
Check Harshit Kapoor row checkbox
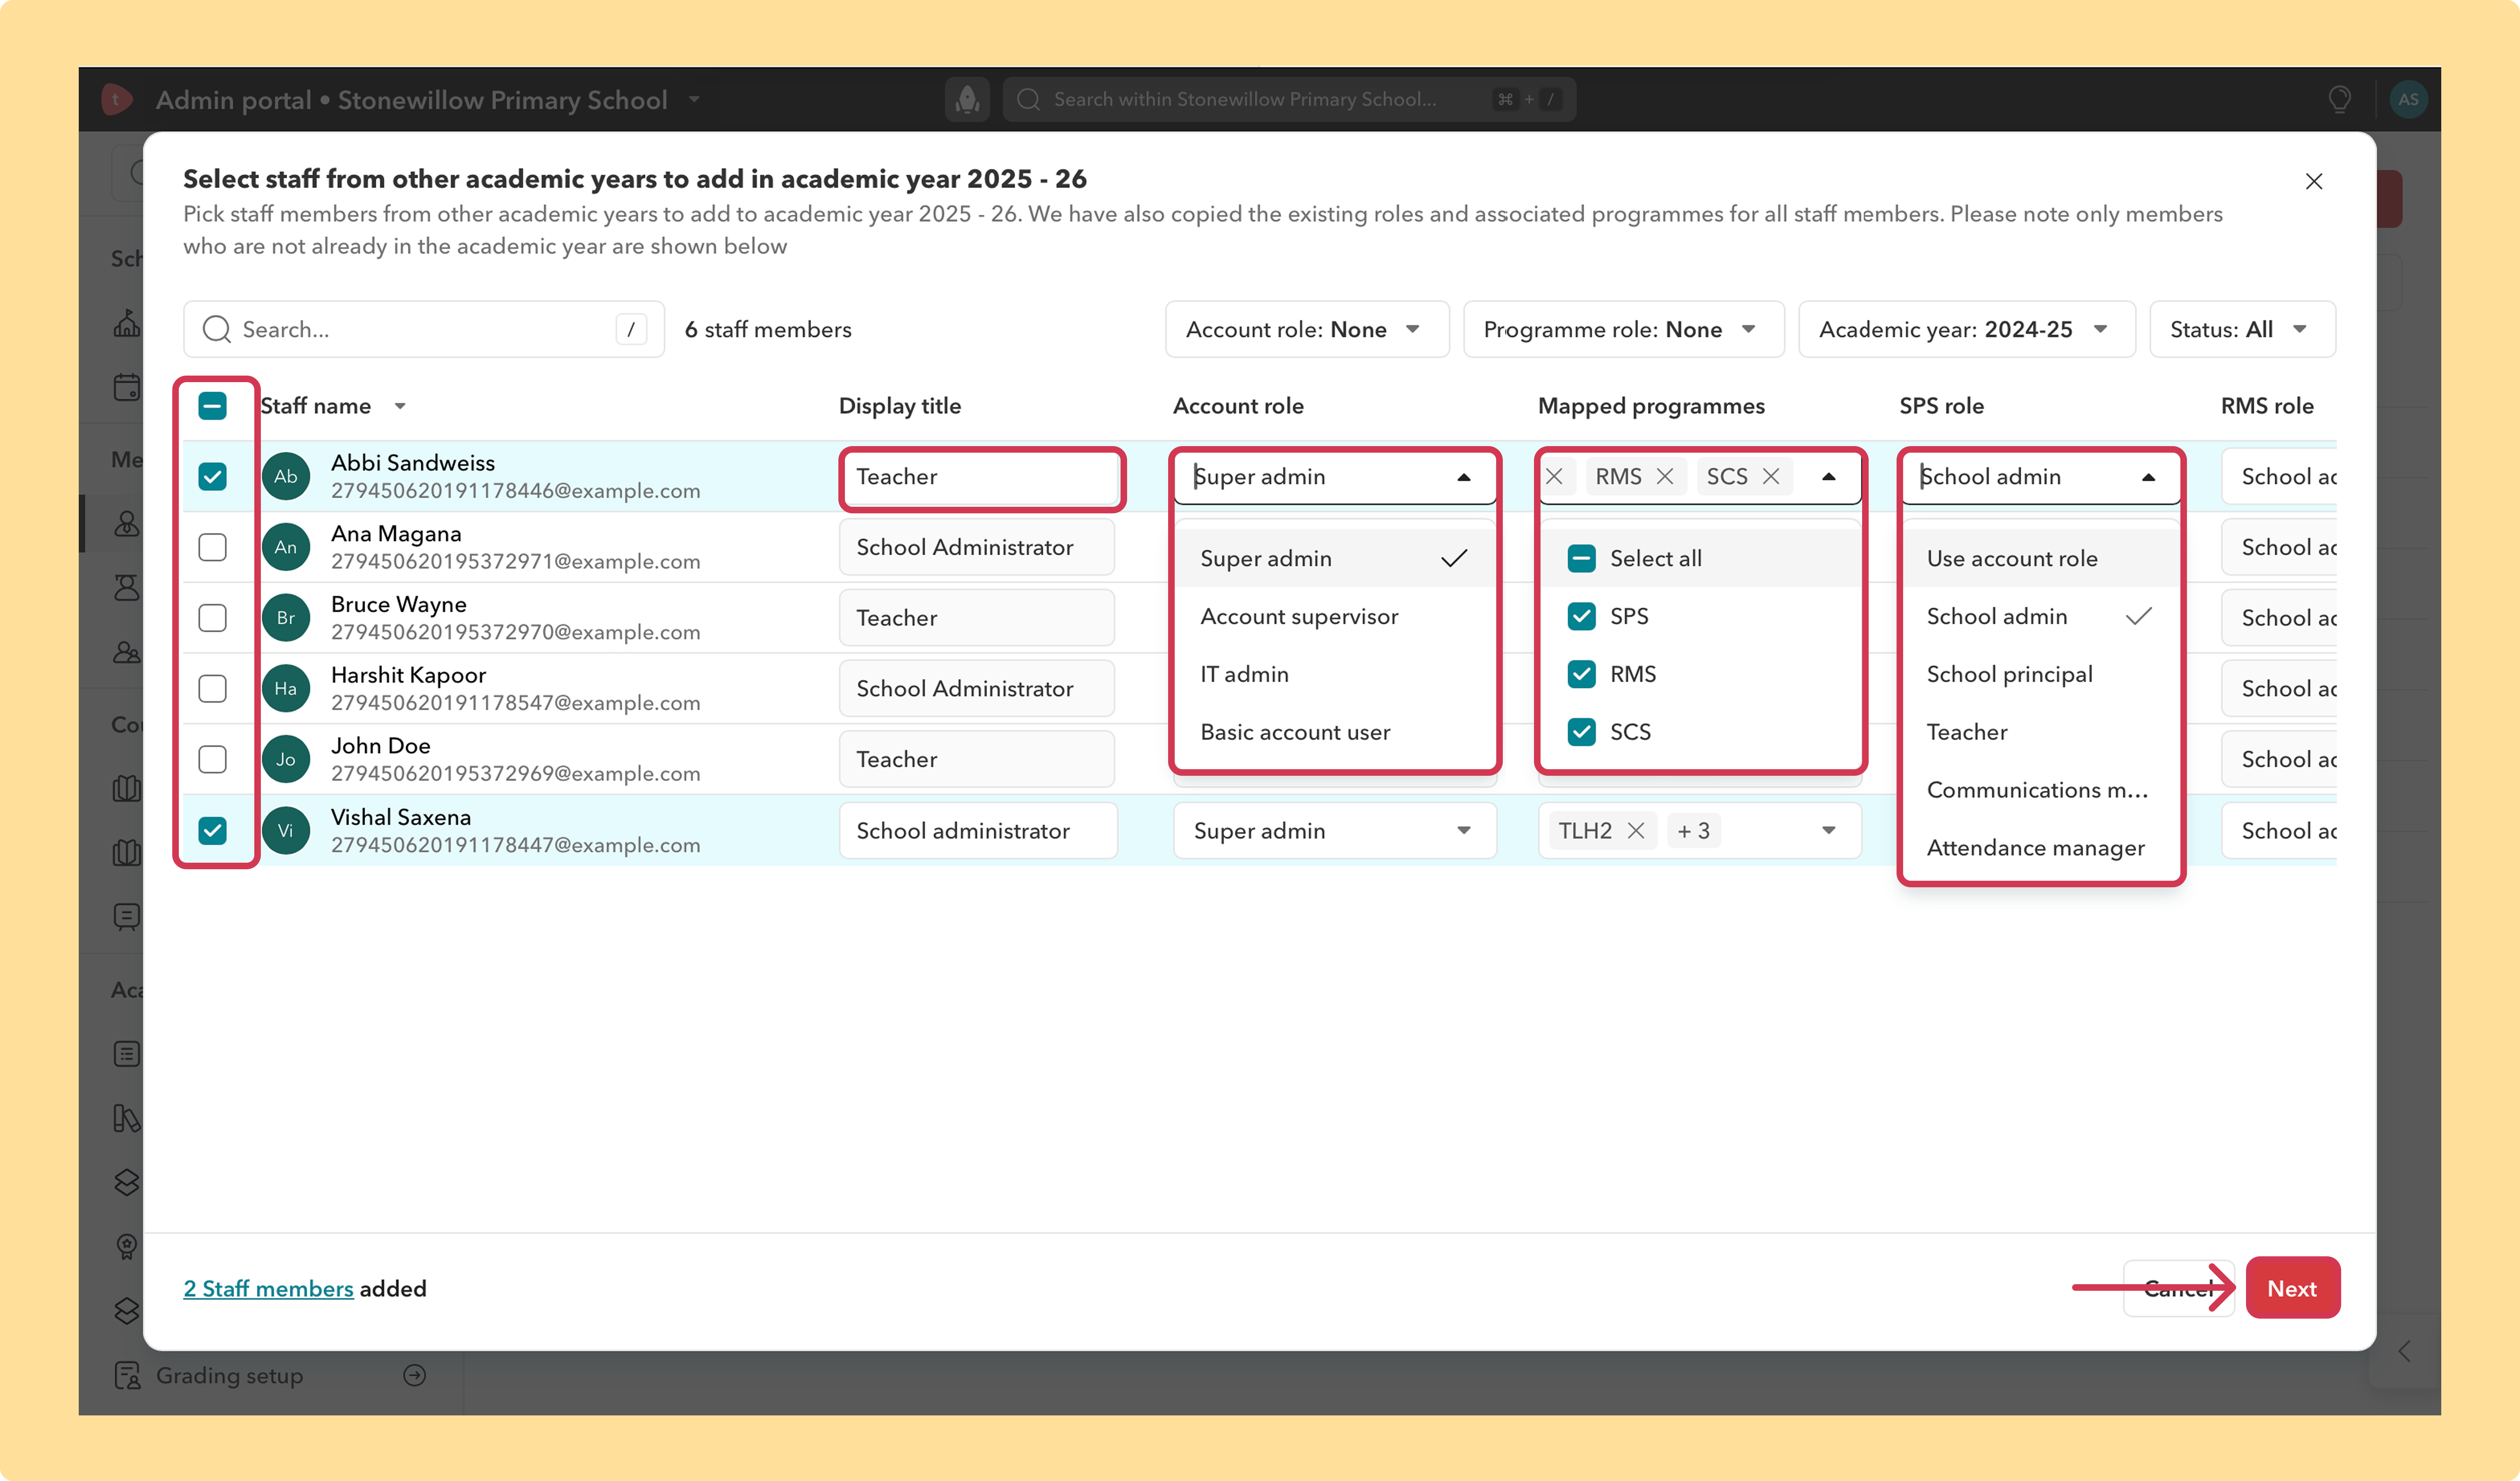[212, 688]
